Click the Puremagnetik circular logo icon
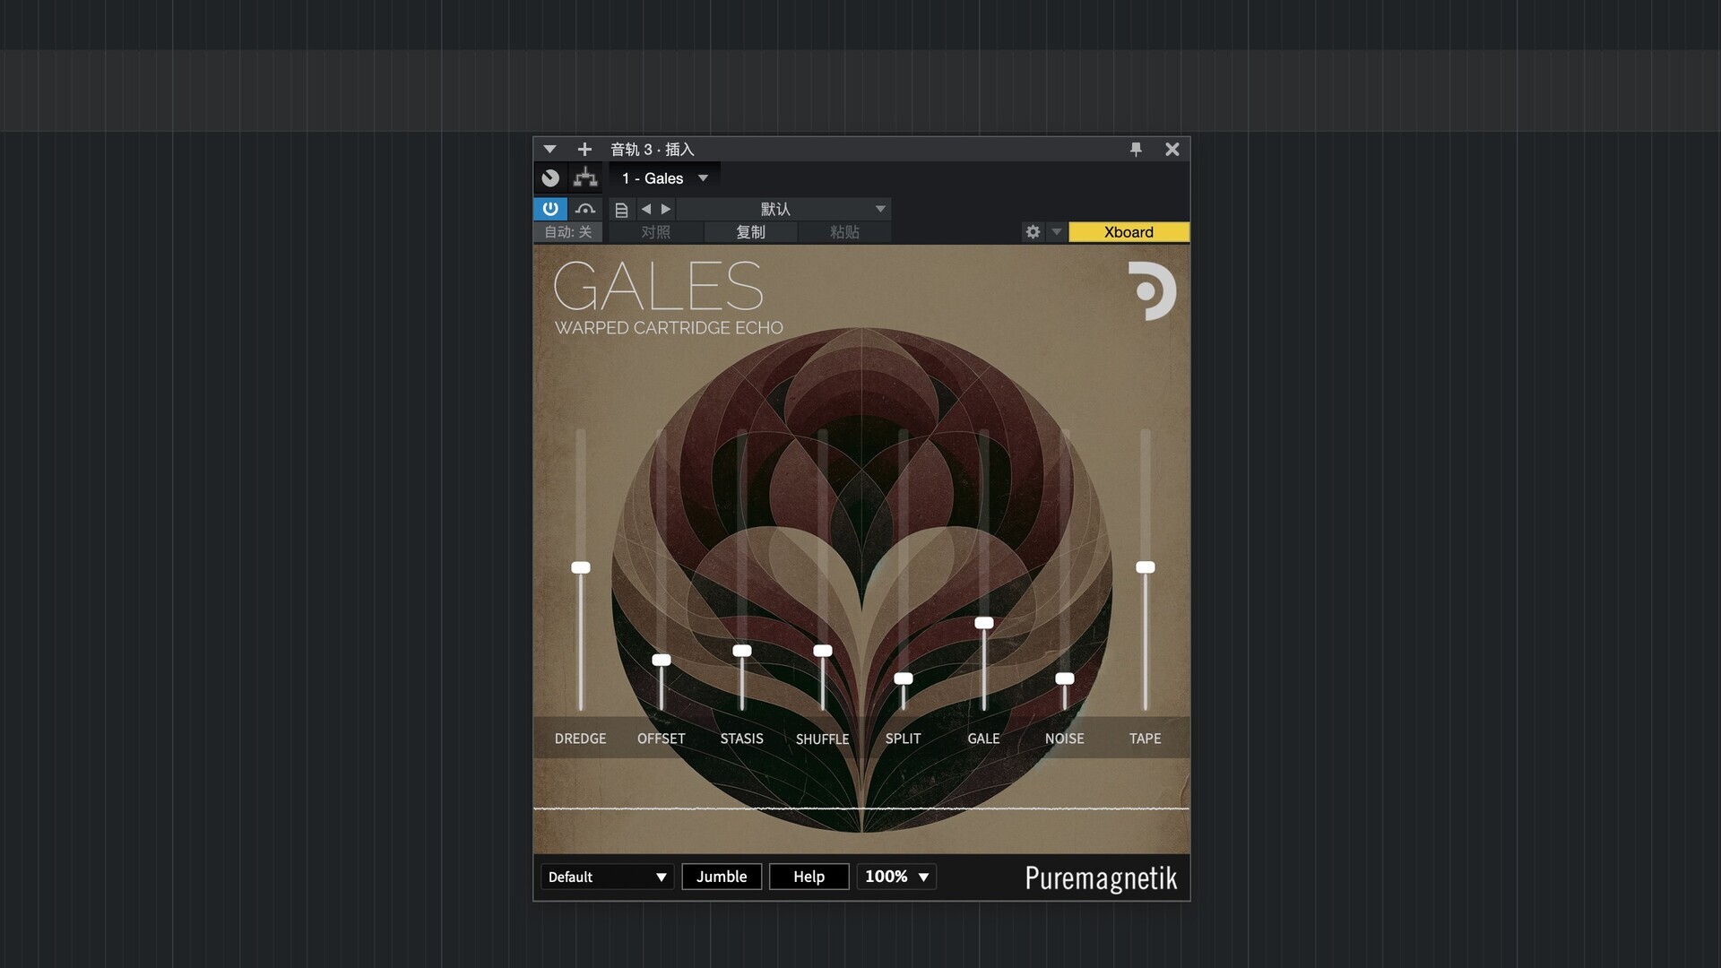This screenshot has width=1721, height=968. tap(1152, 290)
